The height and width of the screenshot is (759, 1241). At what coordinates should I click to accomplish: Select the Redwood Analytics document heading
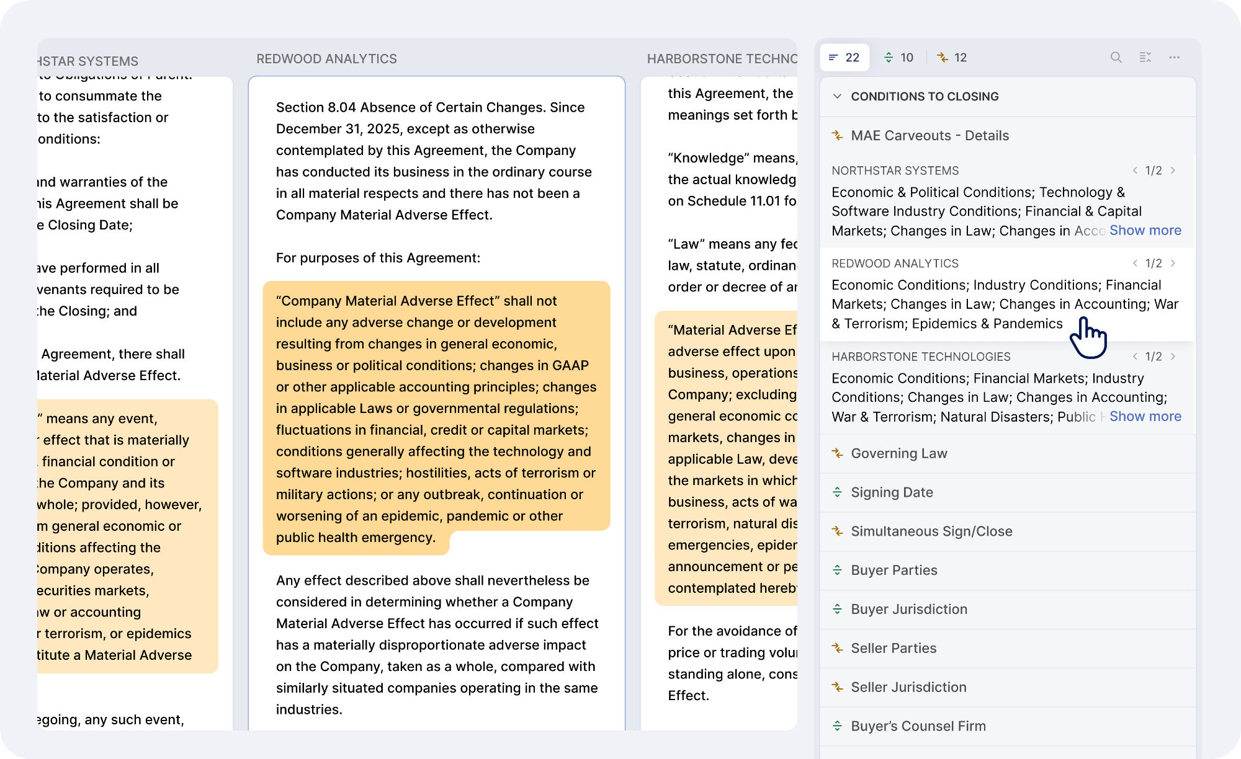point(326,59)
